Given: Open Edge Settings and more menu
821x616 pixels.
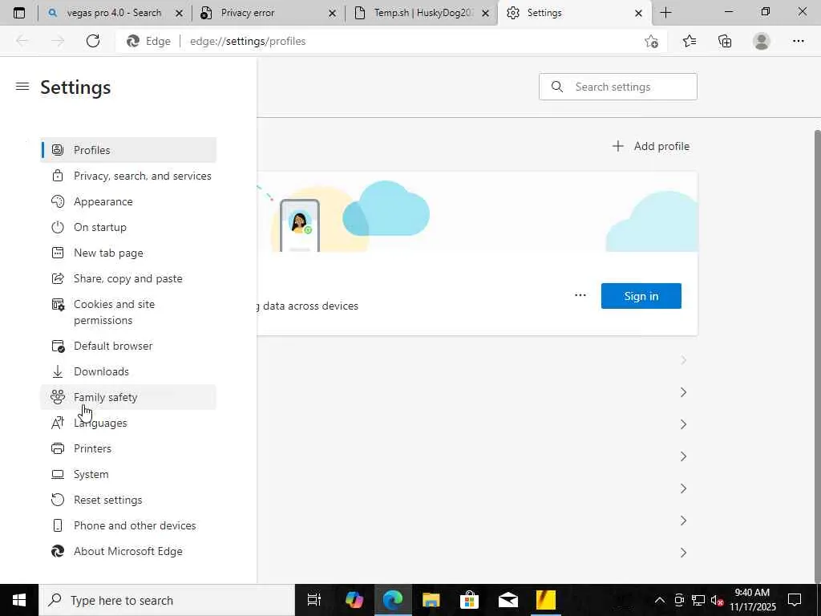Looking at the screenshot, I should [x=798, y=42].
